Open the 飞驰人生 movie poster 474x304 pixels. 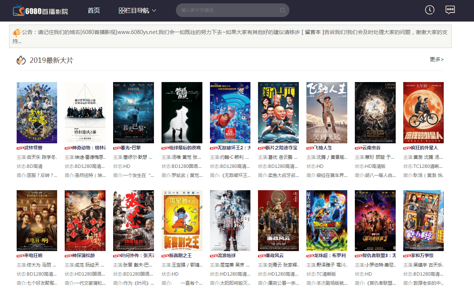point(327,113)
